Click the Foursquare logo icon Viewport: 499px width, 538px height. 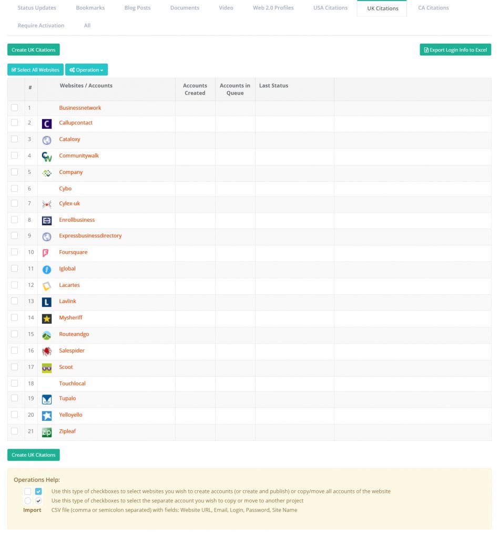(x=46, y=253)
